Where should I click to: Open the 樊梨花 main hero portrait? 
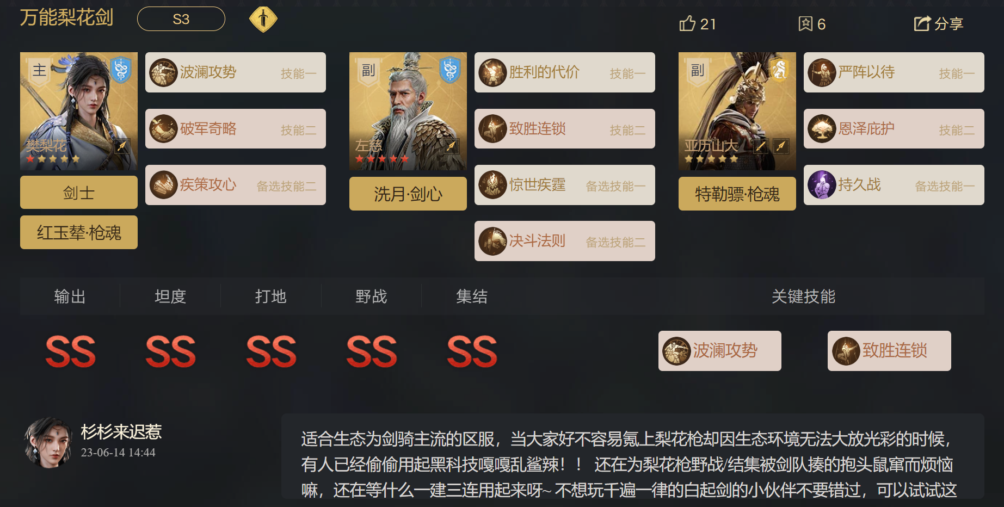79,111
